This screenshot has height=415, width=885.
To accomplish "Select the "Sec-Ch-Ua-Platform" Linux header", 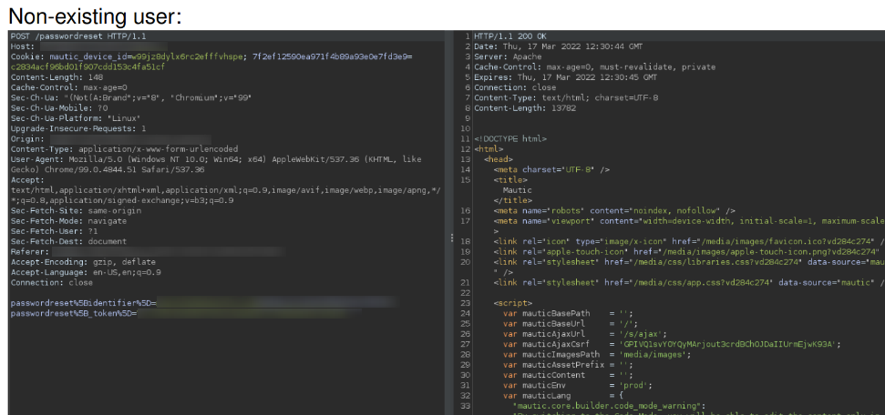I will [x=76, y=118].
